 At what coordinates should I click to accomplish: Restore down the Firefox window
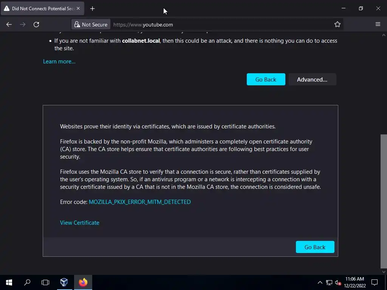[x=361, y=8]
